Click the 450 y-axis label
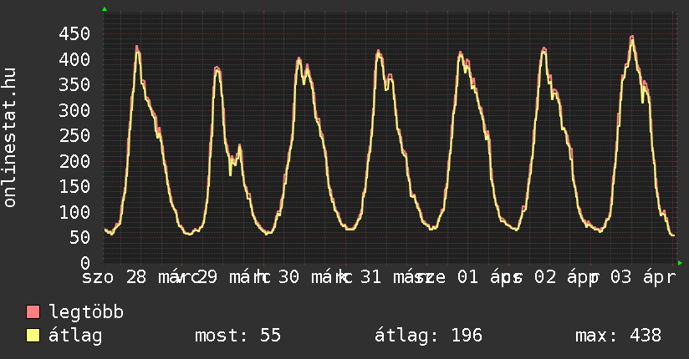The height and width of the screenshot is (359, 689). [73, 33]
